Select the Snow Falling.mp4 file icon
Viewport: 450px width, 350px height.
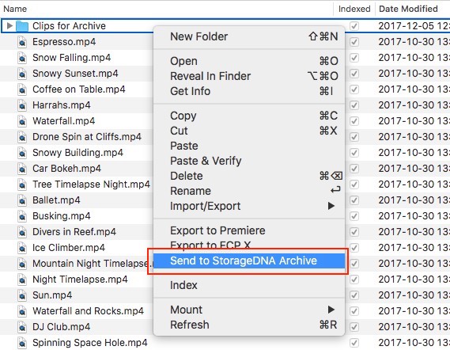click(x=22, y=58)
